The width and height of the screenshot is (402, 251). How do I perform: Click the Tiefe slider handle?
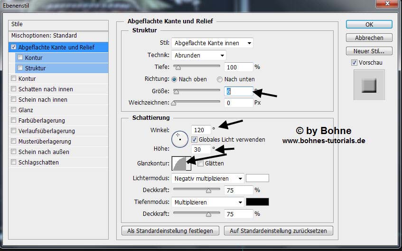coord(178,68)
